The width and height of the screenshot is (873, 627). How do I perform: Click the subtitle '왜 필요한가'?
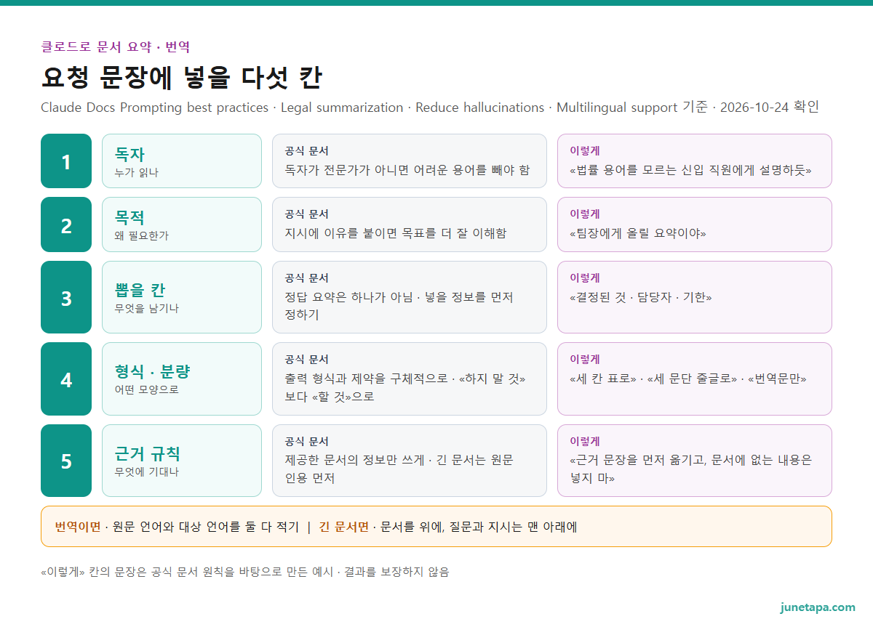tap(142, 235)
